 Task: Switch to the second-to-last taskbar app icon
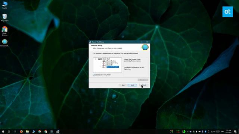[52, 131]
